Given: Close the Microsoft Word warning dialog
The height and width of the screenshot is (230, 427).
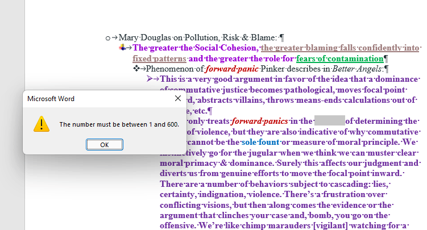Looking at the screenshot, I should 178,98.
